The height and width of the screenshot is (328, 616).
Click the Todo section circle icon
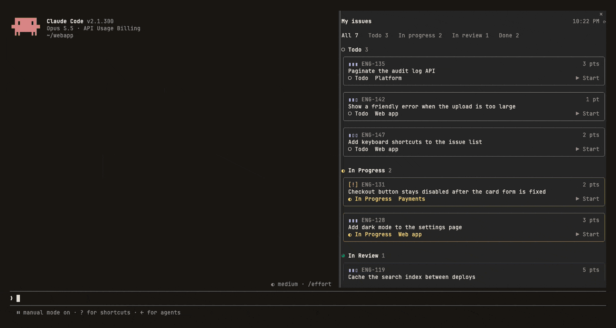coord(343,50)
